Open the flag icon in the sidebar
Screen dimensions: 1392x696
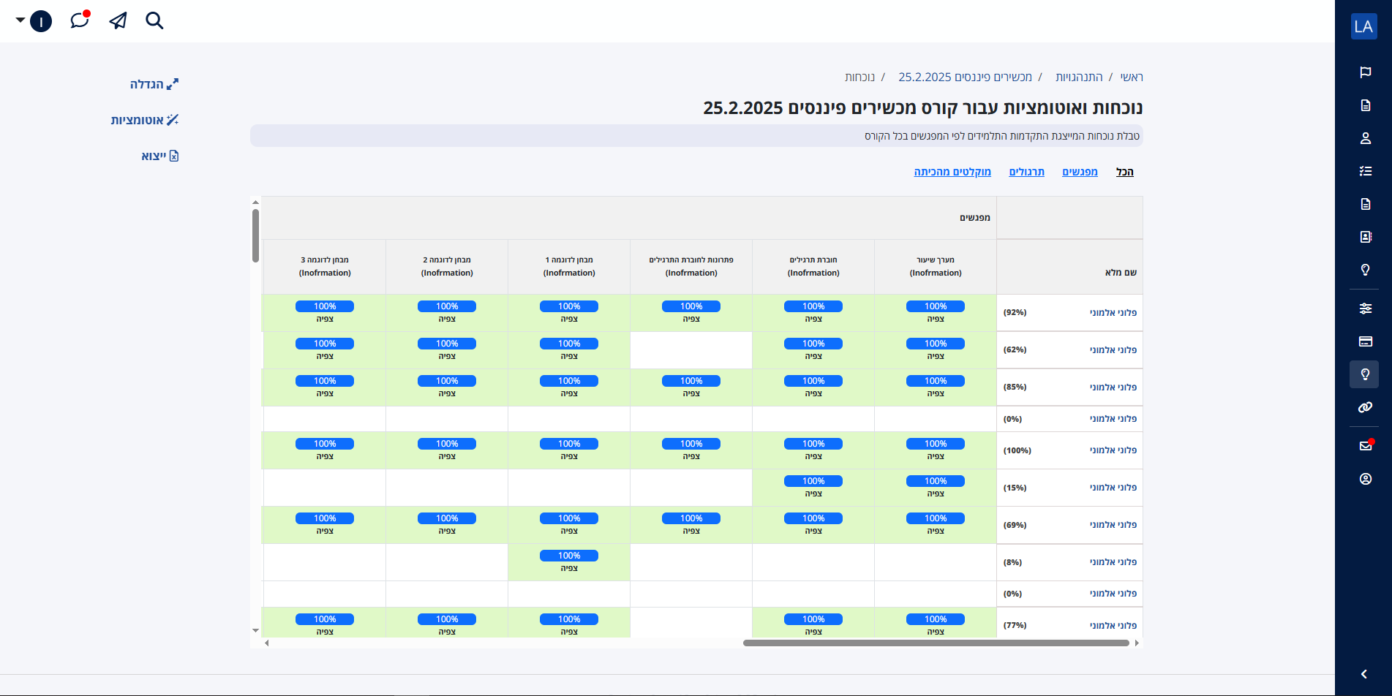[1365, 72]
